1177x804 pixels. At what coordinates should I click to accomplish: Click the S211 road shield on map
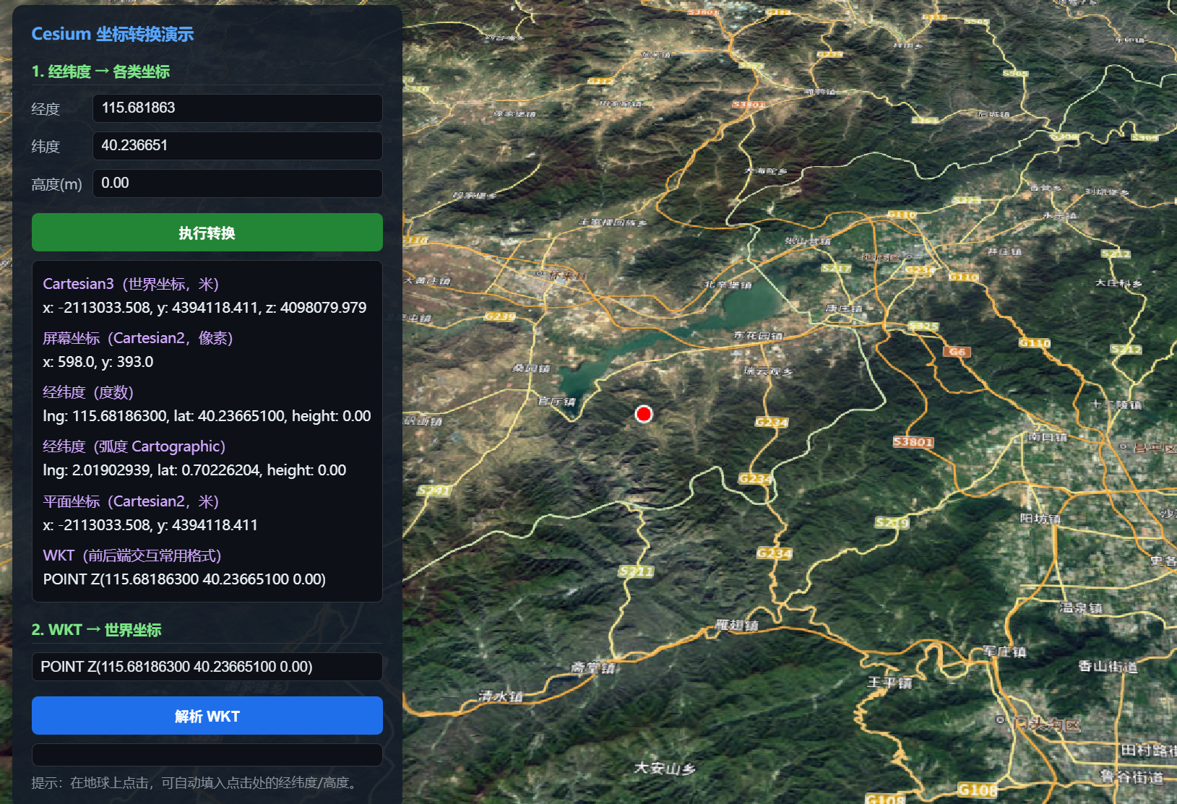(637, 571)
